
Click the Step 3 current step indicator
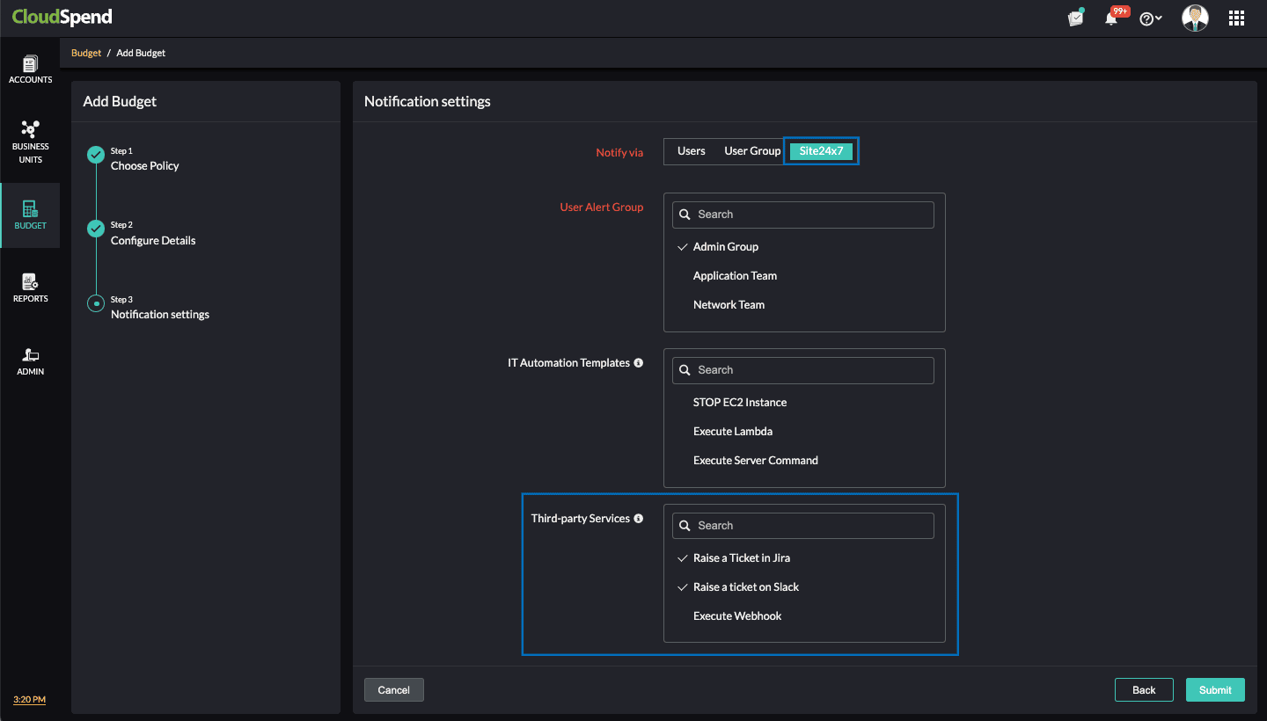pyautogui.click(x=96, y=303)
